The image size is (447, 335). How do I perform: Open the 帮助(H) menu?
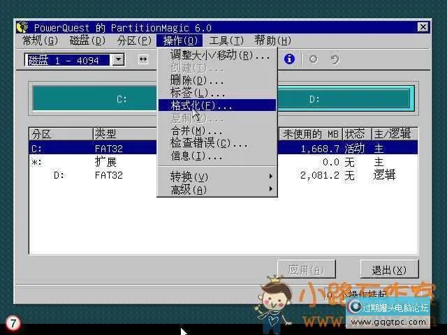(x=272, y=40)
